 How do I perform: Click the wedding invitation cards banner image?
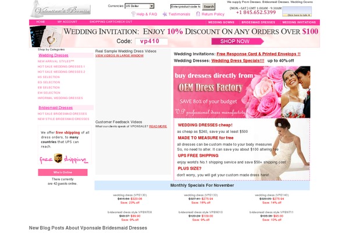pyautogui.click(x=45, y=36)
